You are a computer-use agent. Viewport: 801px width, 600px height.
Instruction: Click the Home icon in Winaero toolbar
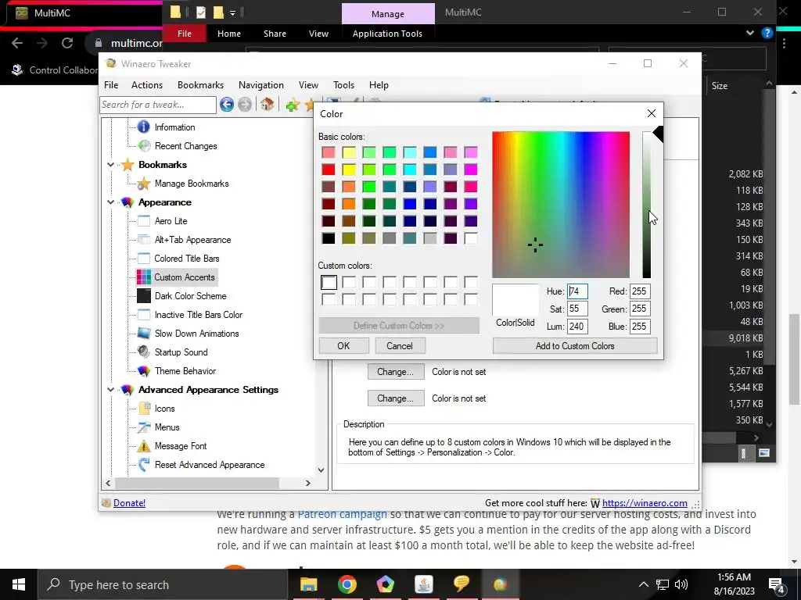pos(267,105)
